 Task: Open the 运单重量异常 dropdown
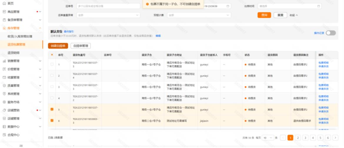pos(108,15)
